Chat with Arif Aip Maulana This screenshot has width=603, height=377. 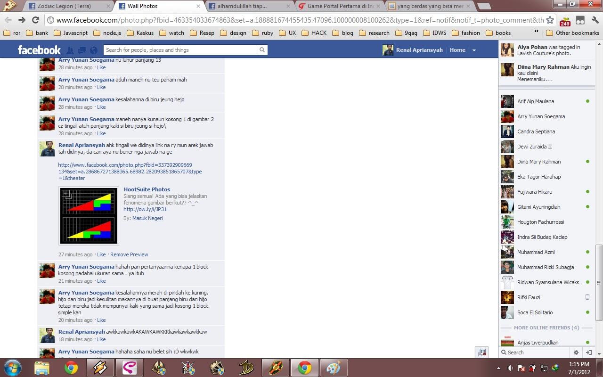pos(546,101)
